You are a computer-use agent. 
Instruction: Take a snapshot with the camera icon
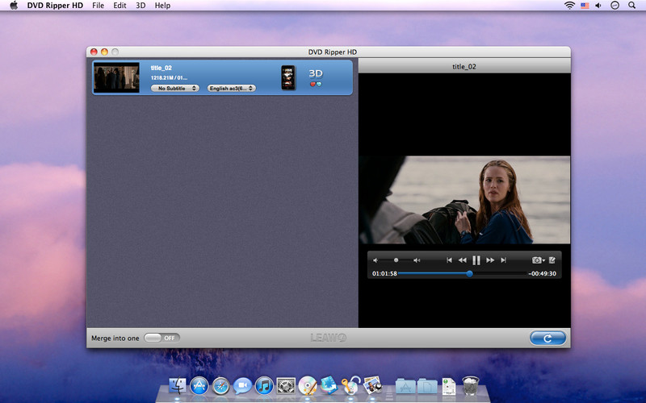pyautogui.click(x=538, y=260)
